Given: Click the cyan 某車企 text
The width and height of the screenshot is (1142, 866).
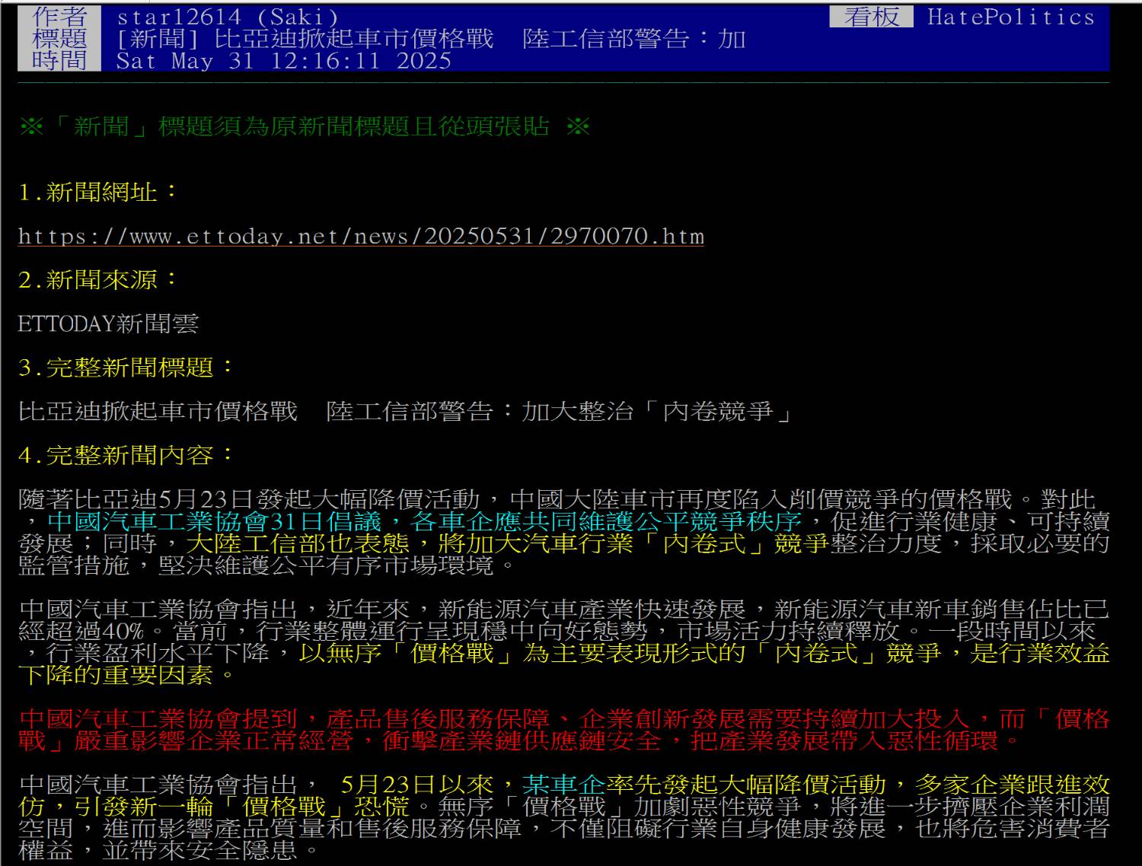Looking at the screenshot, I should coord(563,785).
